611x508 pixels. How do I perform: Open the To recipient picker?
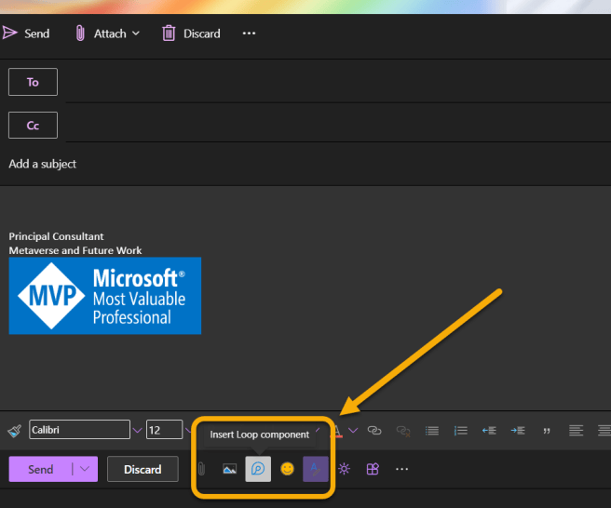(x=34, y=82)
